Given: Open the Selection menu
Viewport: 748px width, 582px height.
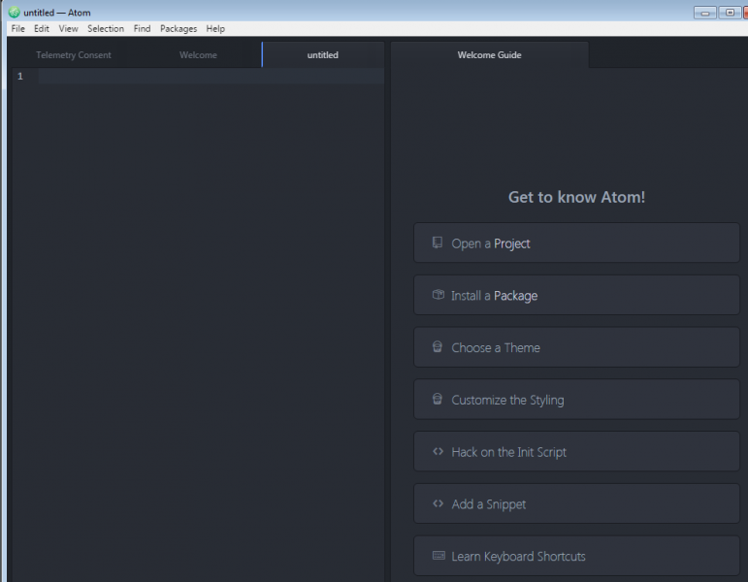Looking at the screenshot, I should click(106, 29).
